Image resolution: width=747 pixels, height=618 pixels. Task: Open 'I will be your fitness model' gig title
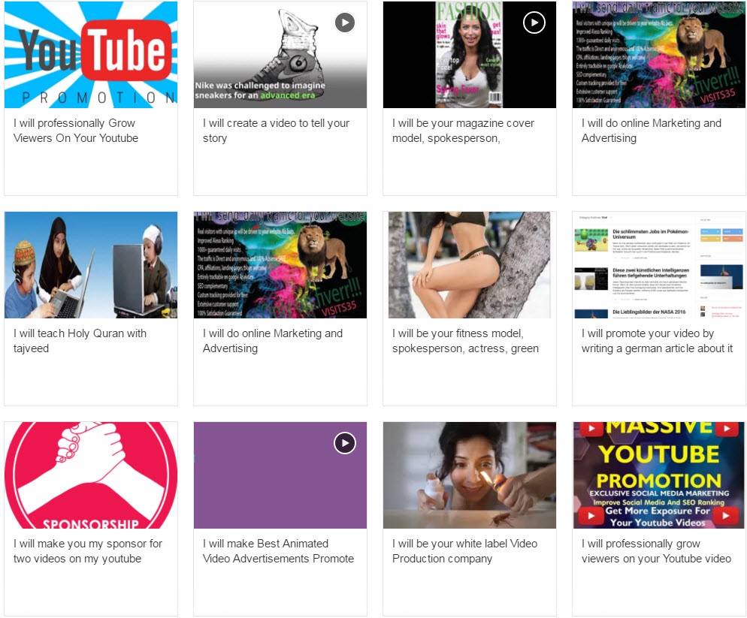click(465, 341)
